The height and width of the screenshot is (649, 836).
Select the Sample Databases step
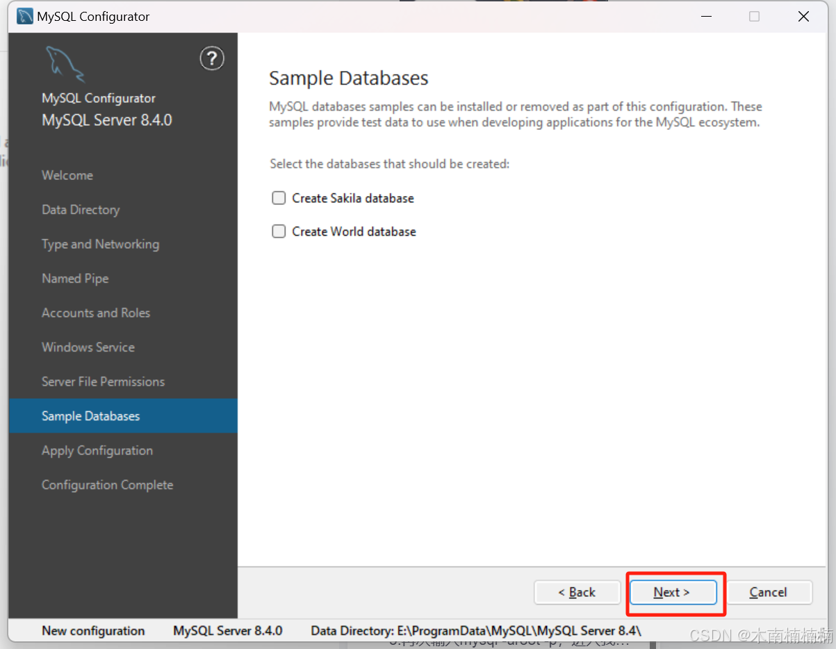(x=123, y=416)
